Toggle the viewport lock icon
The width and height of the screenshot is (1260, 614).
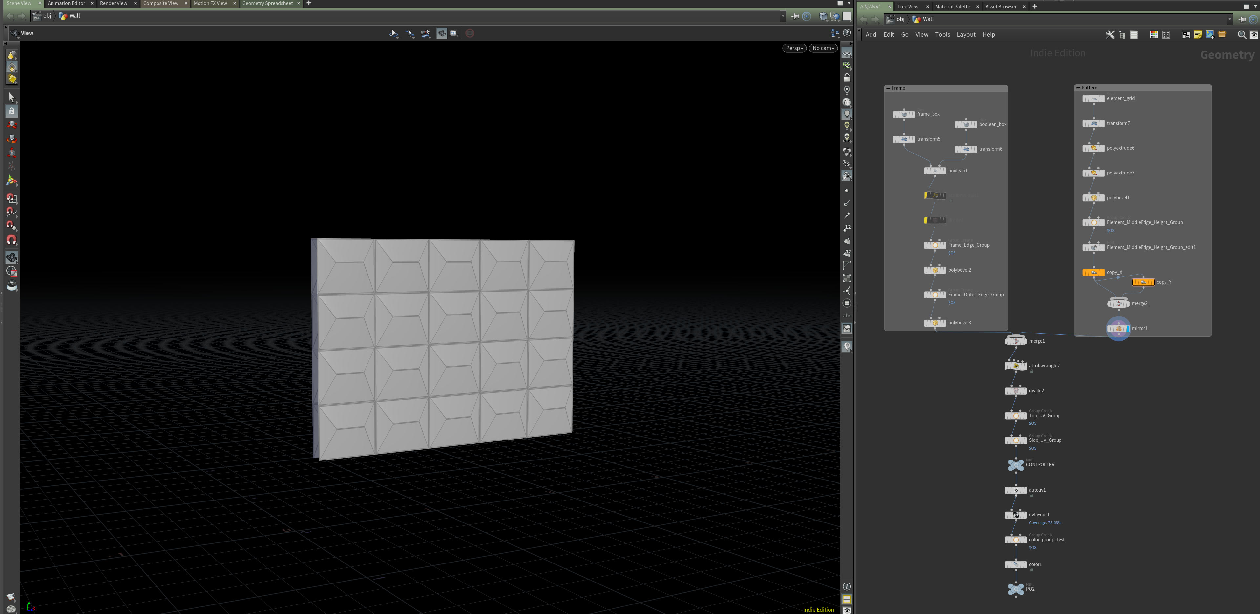[x=847, y=78]
